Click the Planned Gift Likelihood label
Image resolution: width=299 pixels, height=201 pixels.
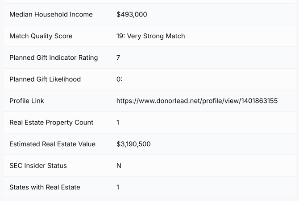click(45, 79)
